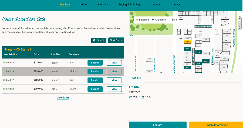This screenshot has height=128, width=243.
Task: Open Buying & Building from navigation
Action: [129, 5]
